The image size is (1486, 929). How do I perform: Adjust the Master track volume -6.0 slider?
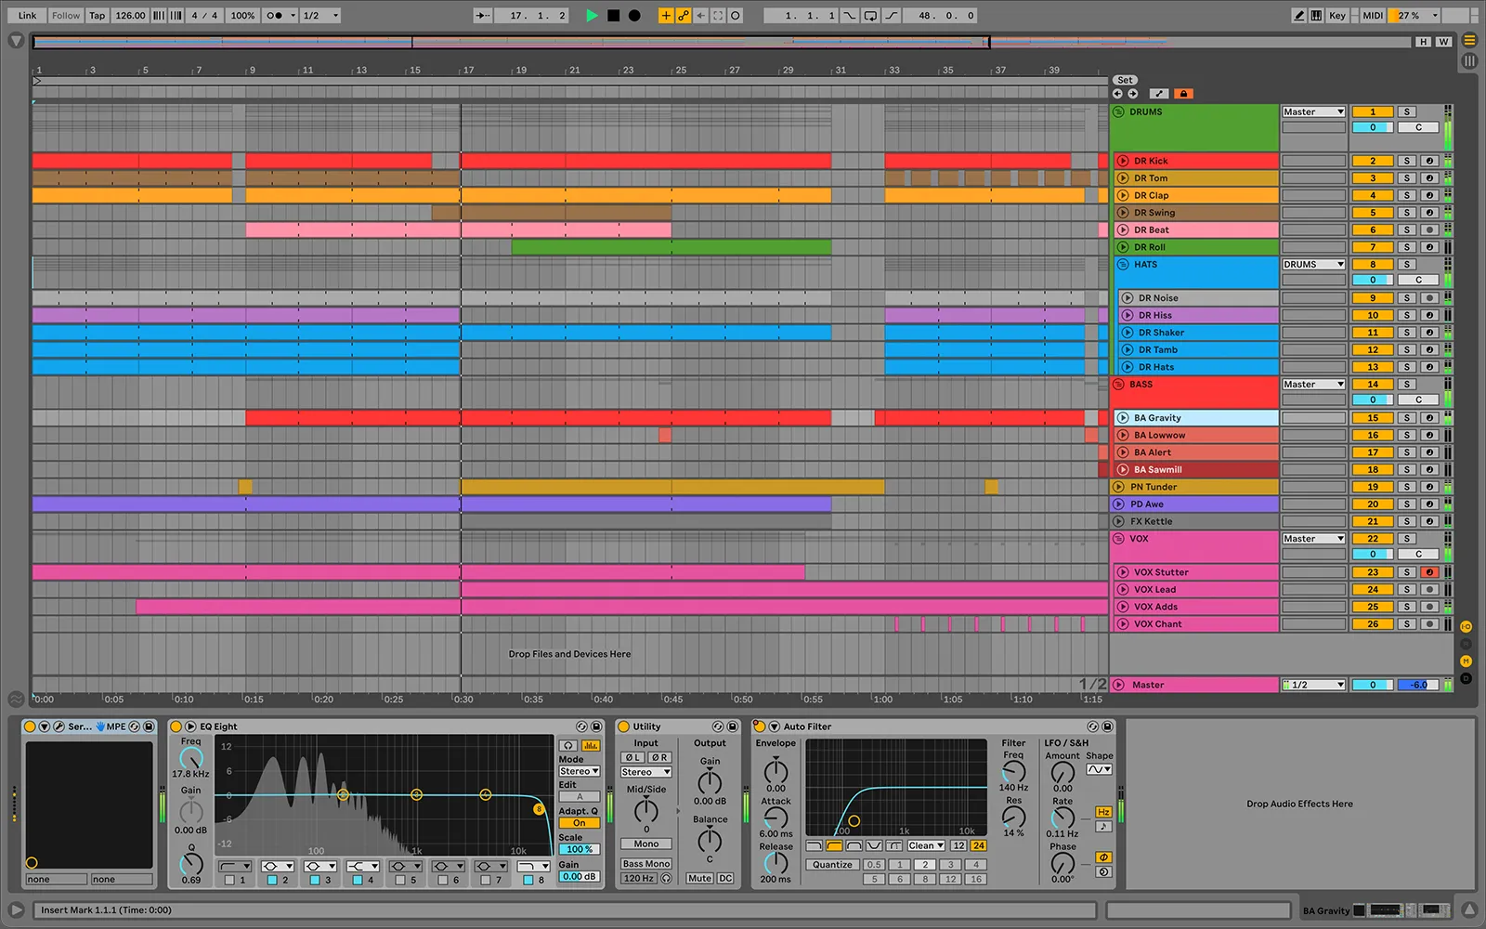(x=1419, y=685)
